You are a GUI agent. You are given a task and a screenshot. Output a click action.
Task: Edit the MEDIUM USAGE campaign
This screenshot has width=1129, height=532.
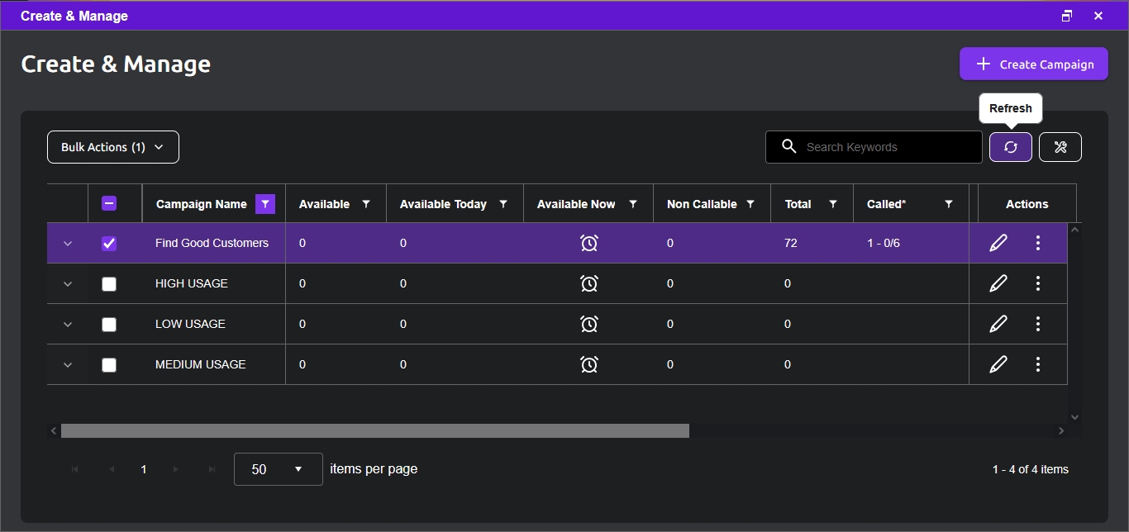(998, 364)
